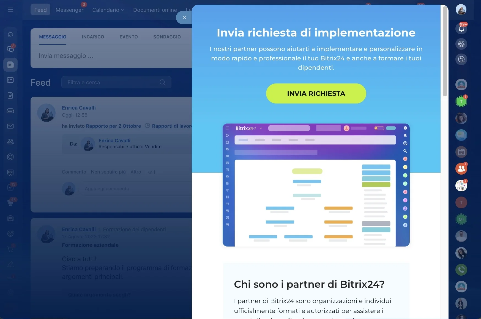Open the Workgroups people icon in the left sidebar
The height and width of the screenshot is (319, 481).
point(10,141)
